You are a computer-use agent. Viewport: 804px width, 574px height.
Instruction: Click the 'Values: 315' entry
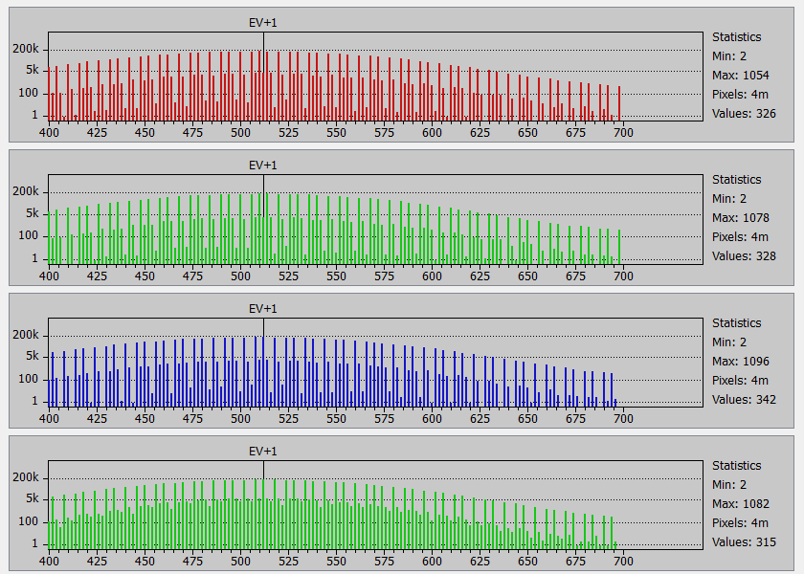coord(744,541)
